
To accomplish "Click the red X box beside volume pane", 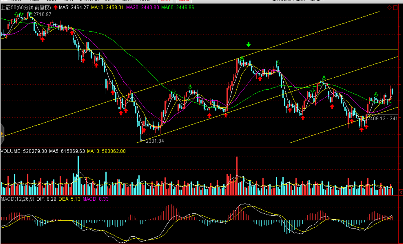I will click(x=401, y=192).
